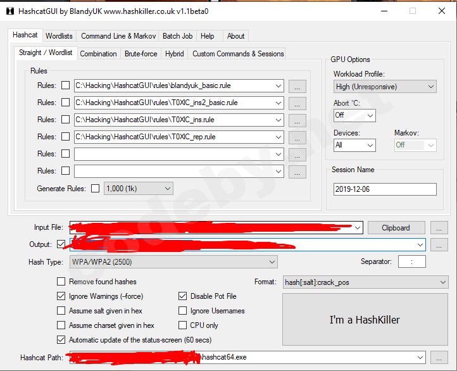The image size is (457, 371).
Task: Click the HashcatGUI app icon in title bar
Action: point(10,11)
